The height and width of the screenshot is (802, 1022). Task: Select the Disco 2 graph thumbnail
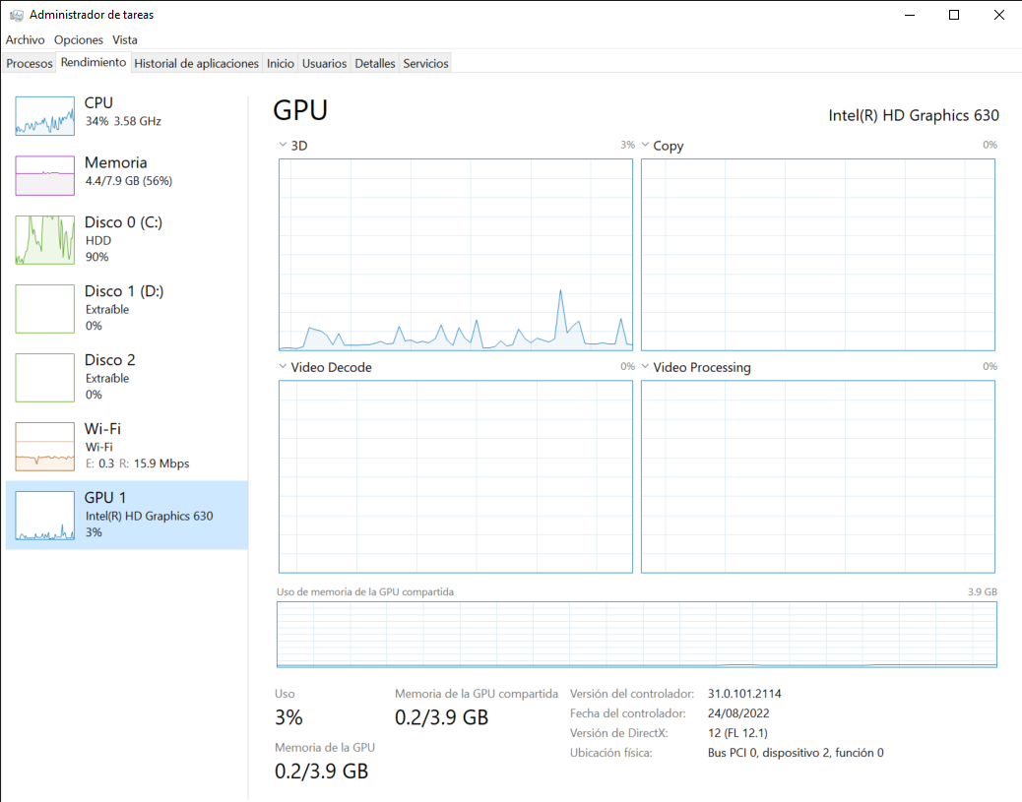click(x=45, y=378)
